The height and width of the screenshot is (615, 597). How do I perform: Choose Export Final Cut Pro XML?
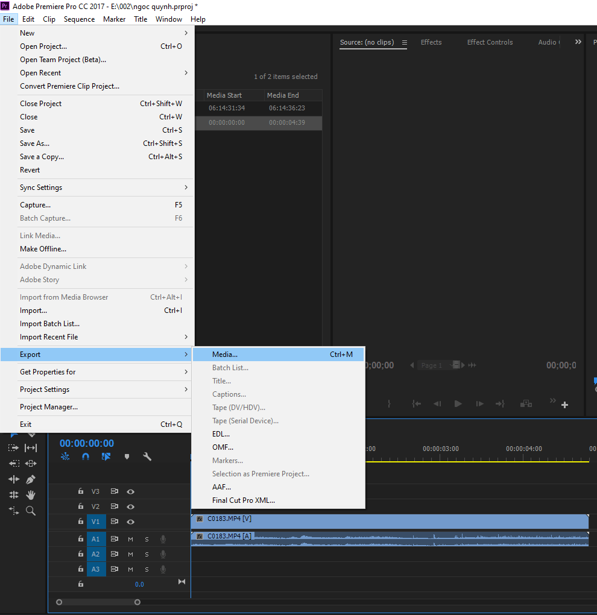click(279, 500)
